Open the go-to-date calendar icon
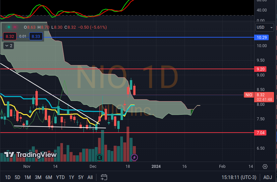The height and width of the screenshot is (182, 277). click(x=104, y=177)
